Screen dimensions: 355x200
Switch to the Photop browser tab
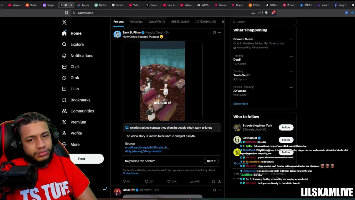tap(101, 5)
